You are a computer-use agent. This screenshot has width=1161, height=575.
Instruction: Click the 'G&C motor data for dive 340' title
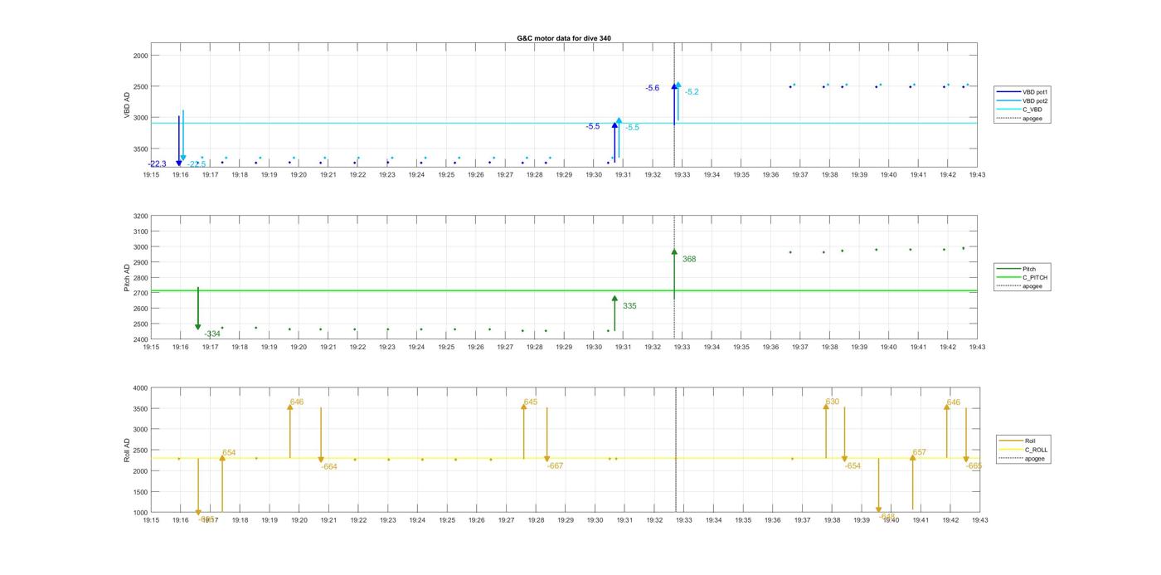(564, 38)
